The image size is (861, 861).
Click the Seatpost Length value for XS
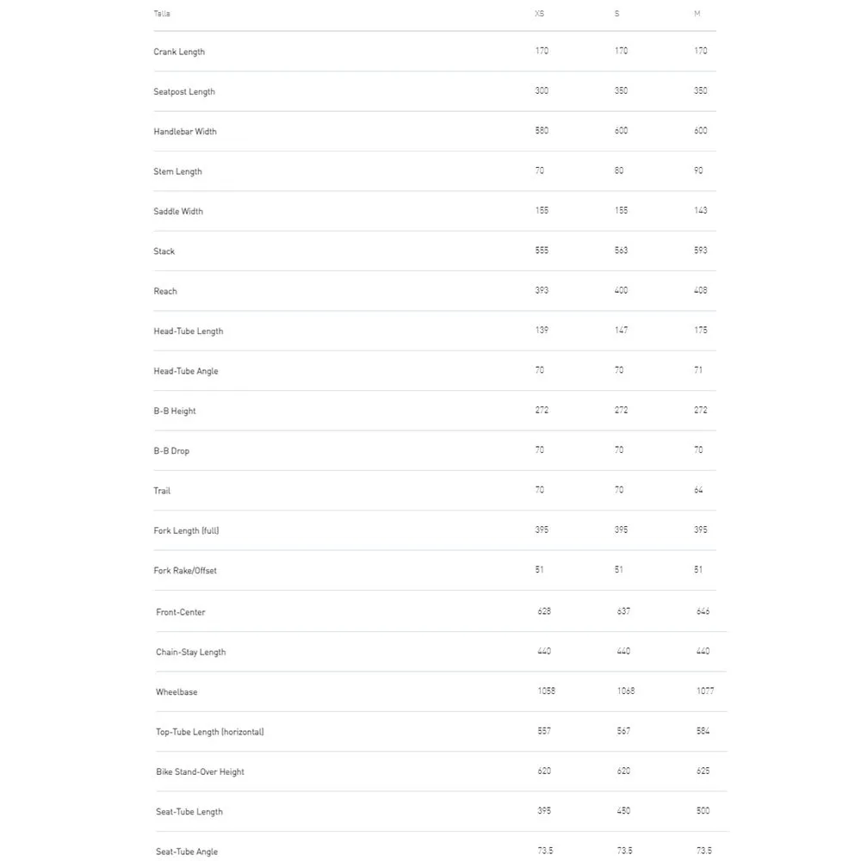pyautogui.click(x=542, y=90)
